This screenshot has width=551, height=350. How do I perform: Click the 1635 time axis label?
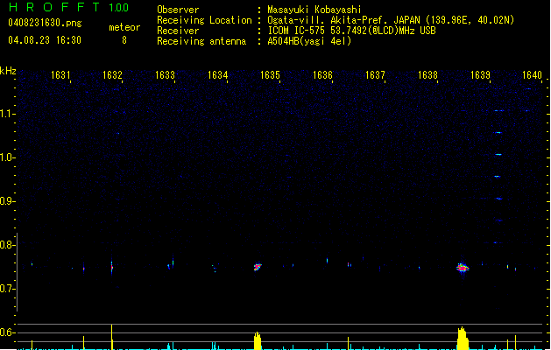pos(270,75)
